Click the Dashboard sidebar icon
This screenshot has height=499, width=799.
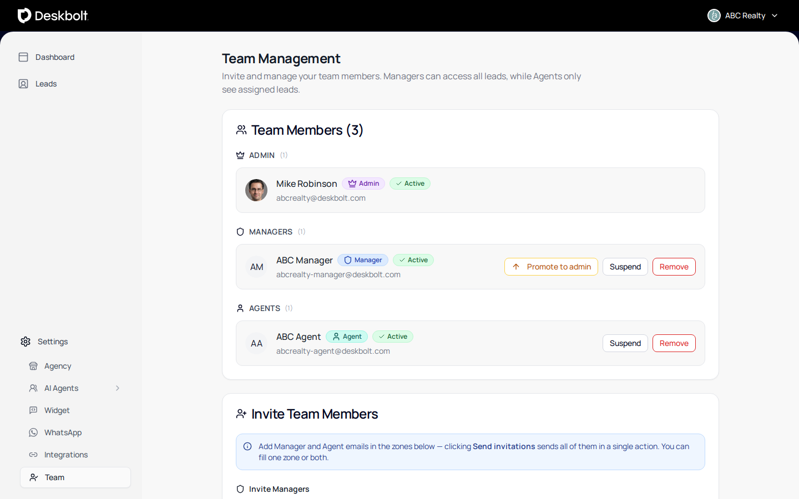pyautogui.click(x=23, y=57)
